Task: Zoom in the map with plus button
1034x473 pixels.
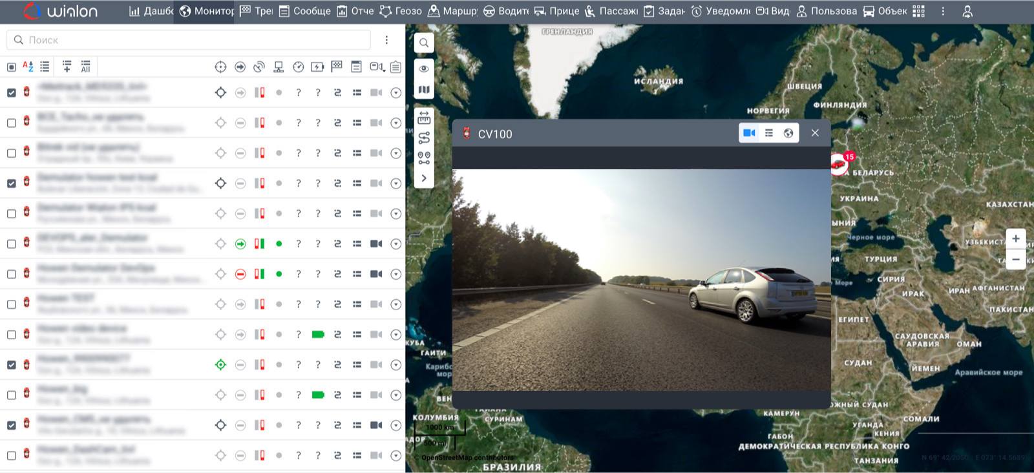Action: [x=1016, y=238]
